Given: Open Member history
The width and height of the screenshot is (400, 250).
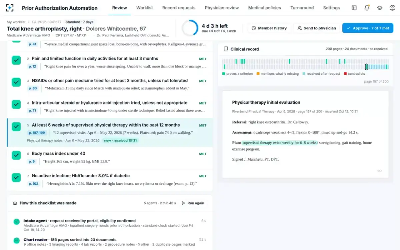Looking at the screenshot, I should tap(269, 28).
